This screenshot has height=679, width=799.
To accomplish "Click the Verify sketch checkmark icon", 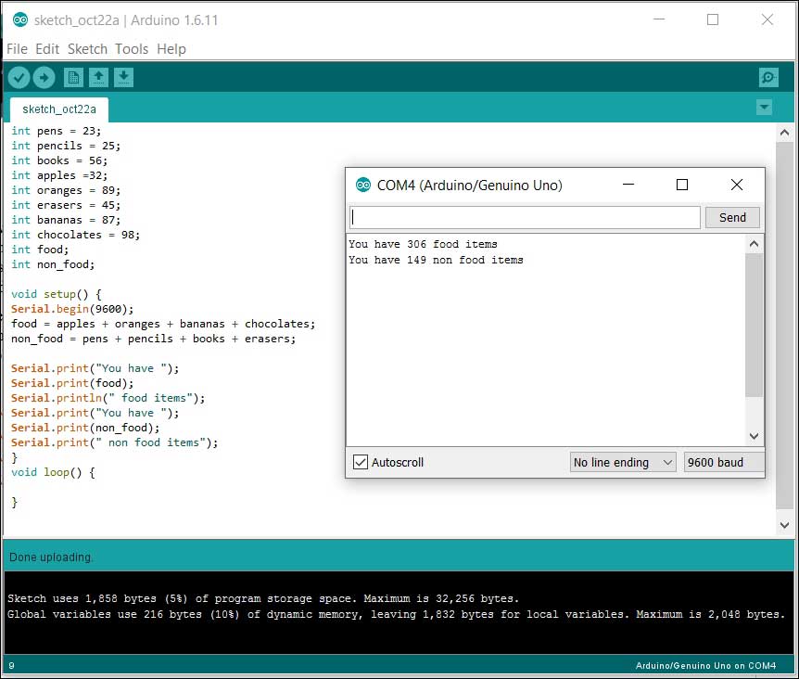I will pos(19,78).
